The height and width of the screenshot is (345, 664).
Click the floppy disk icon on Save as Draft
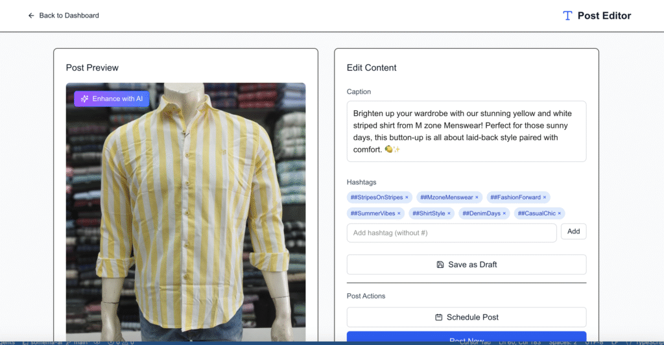[x=440, y=265]
